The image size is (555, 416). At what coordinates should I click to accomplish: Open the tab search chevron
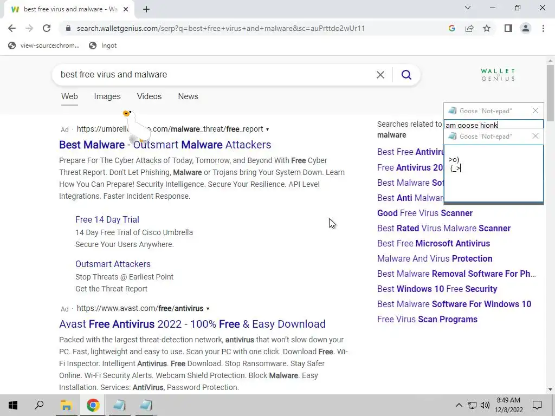(x=468, y=8)
